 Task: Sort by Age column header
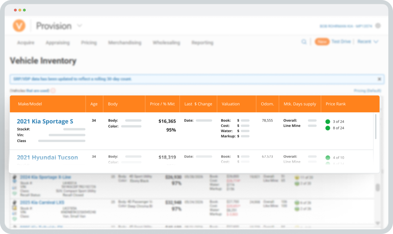coord(94,104)
